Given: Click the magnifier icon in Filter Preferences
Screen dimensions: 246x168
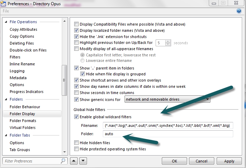Looking at the screenshot, I should coord(63,161).
